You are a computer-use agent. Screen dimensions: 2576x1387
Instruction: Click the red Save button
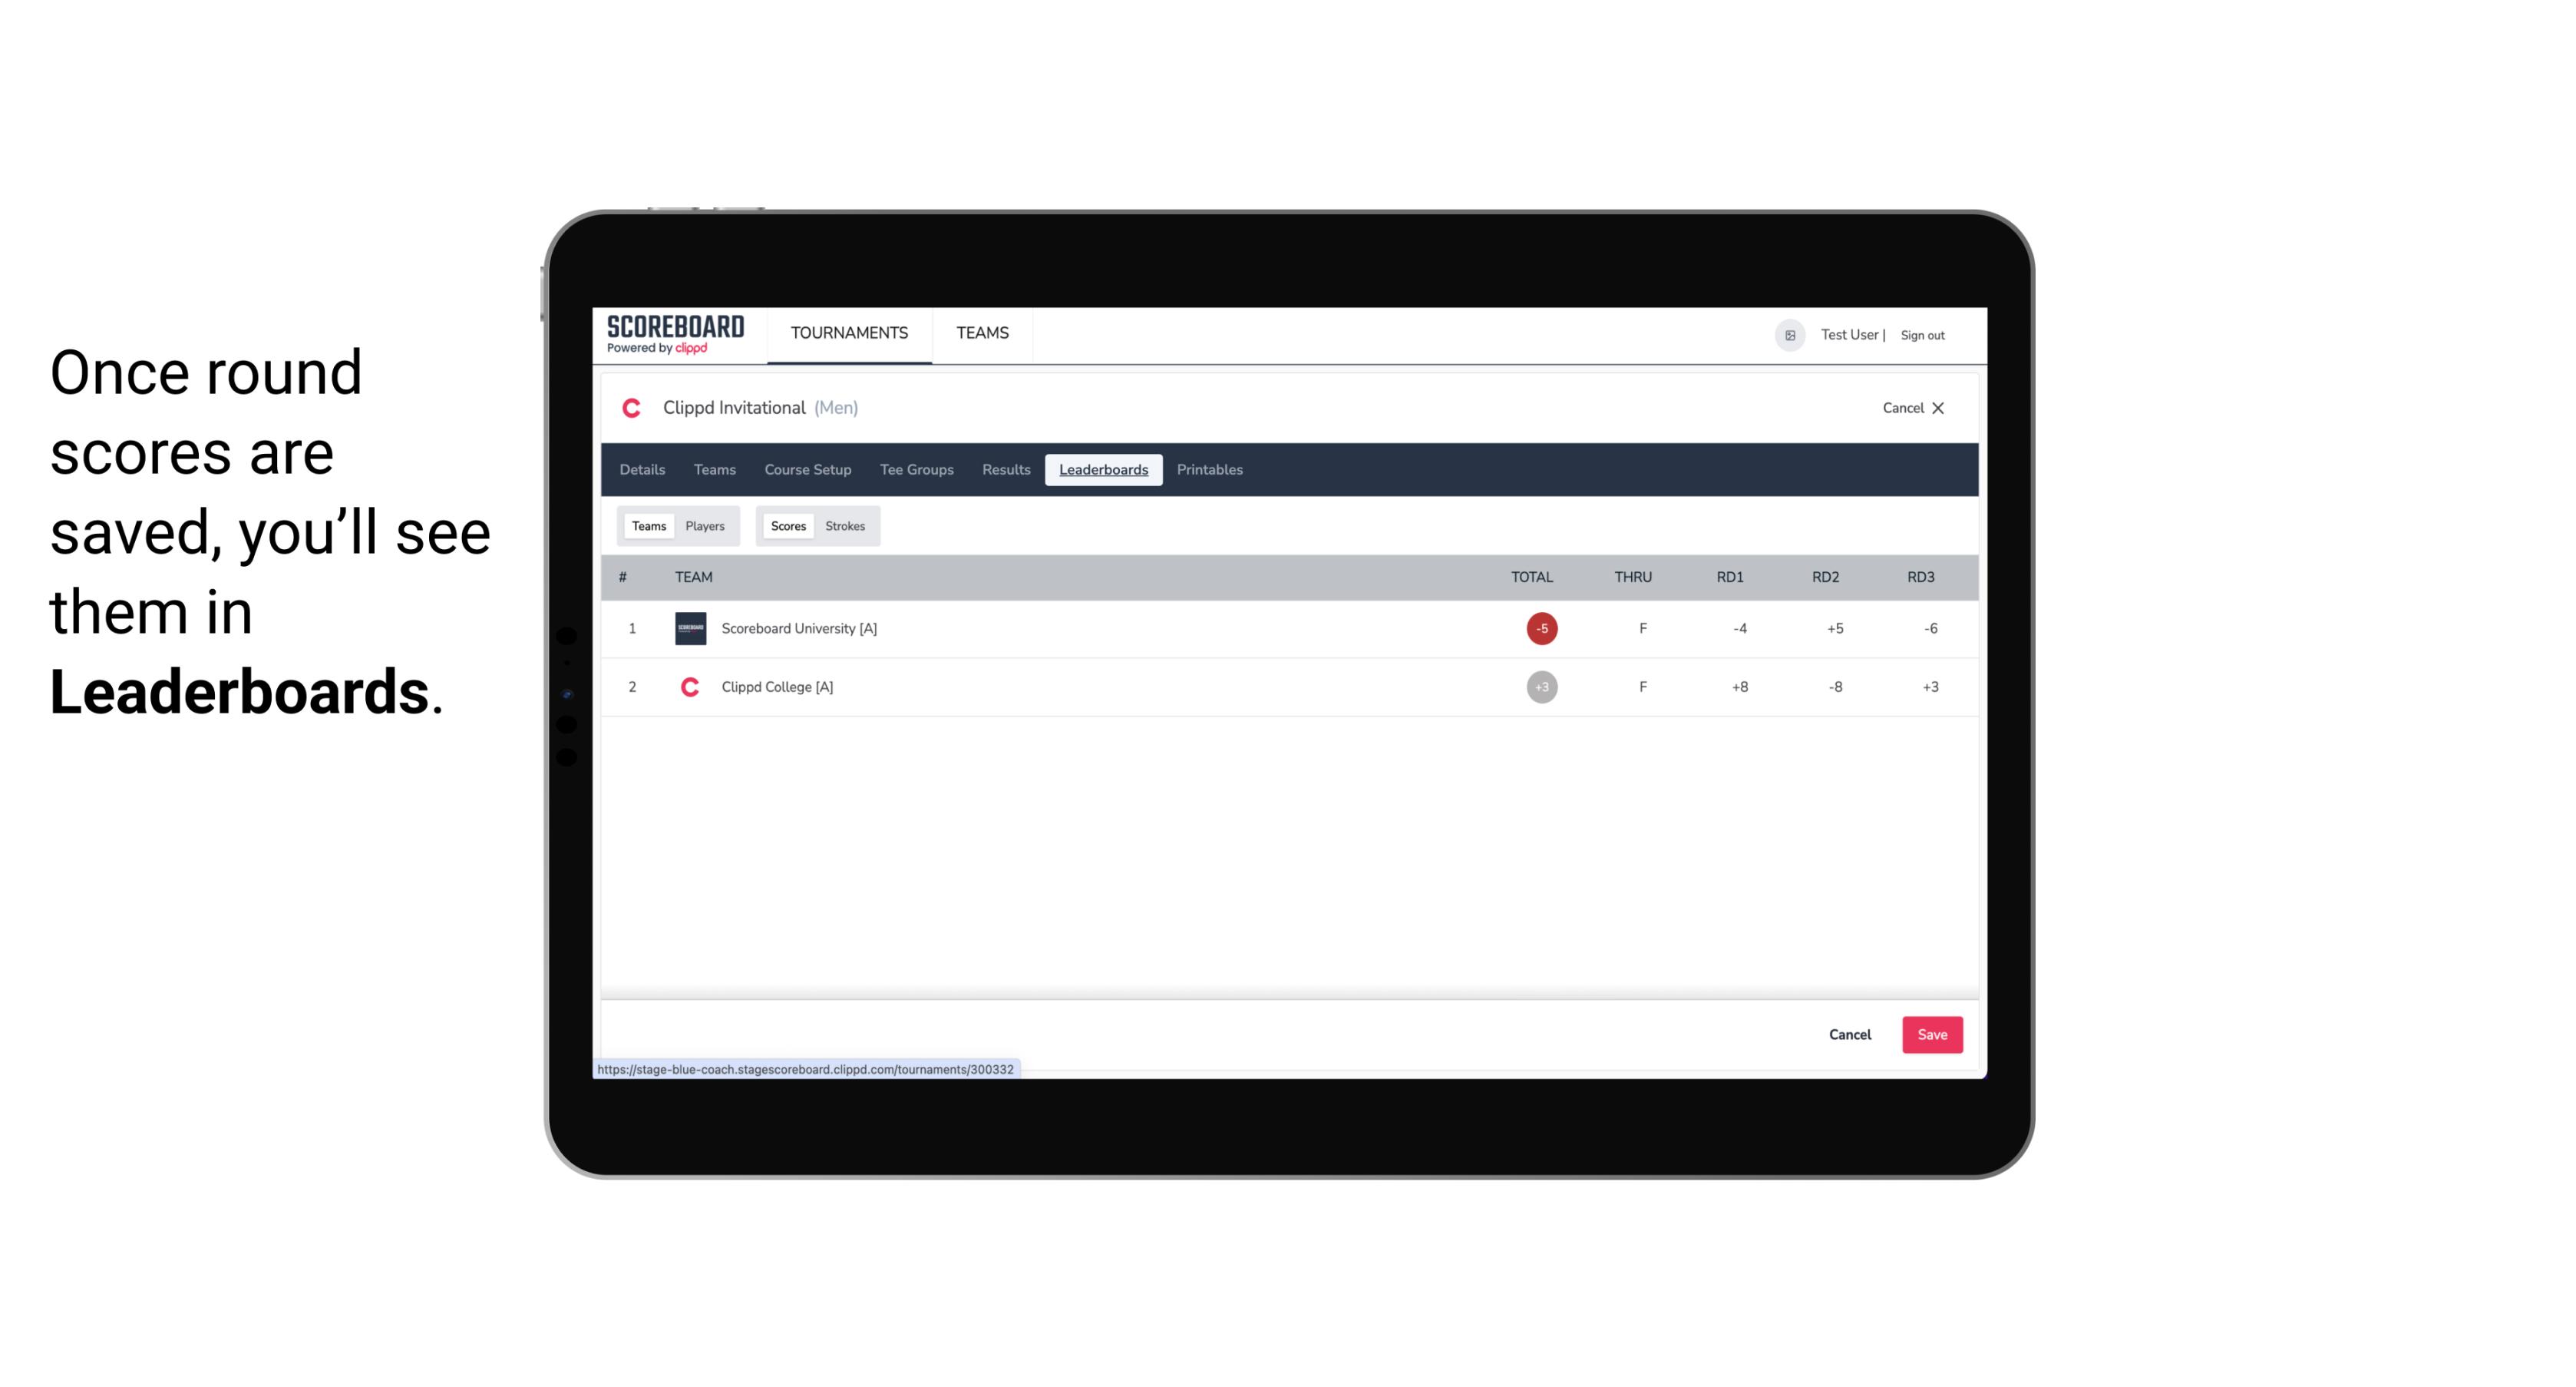1929,1034
